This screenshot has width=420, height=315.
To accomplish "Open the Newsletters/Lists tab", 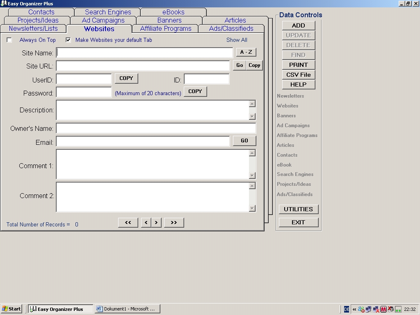I will tap(33, 29).
